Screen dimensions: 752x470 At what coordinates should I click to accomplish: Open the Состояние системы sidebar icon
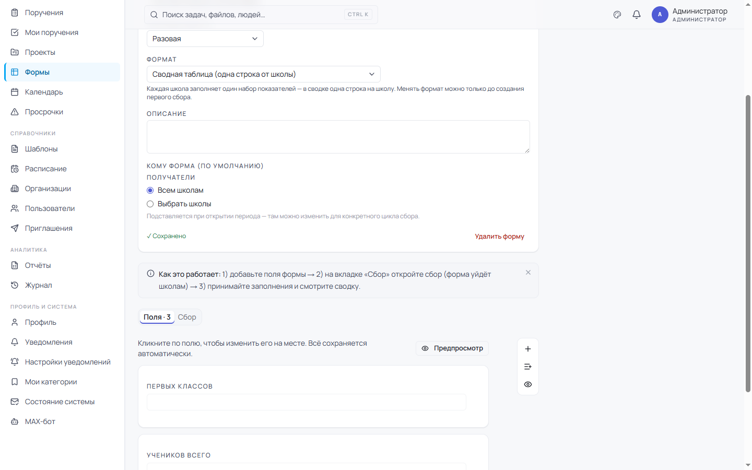tap(15, 402)
